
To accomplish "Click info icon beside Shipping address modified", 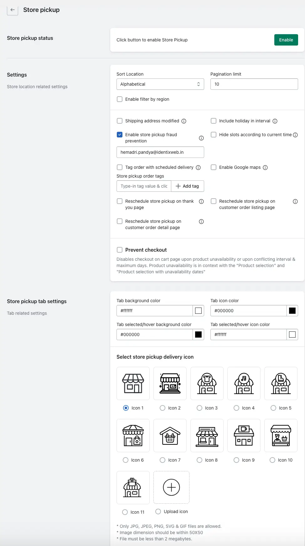I will [184, 121].
